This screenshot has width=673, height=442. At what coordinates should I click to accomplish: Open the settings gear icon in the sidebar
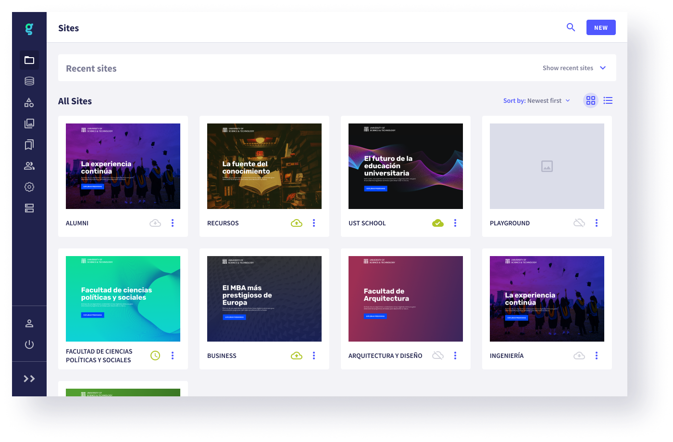coord(29,187)
